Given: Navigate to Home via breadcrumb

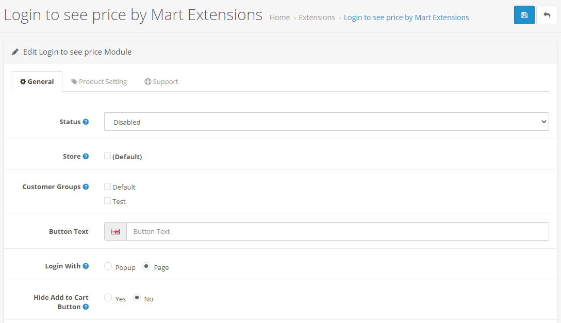Looking at the screenshot, I should pyautogui.click(x=279, y=17).
